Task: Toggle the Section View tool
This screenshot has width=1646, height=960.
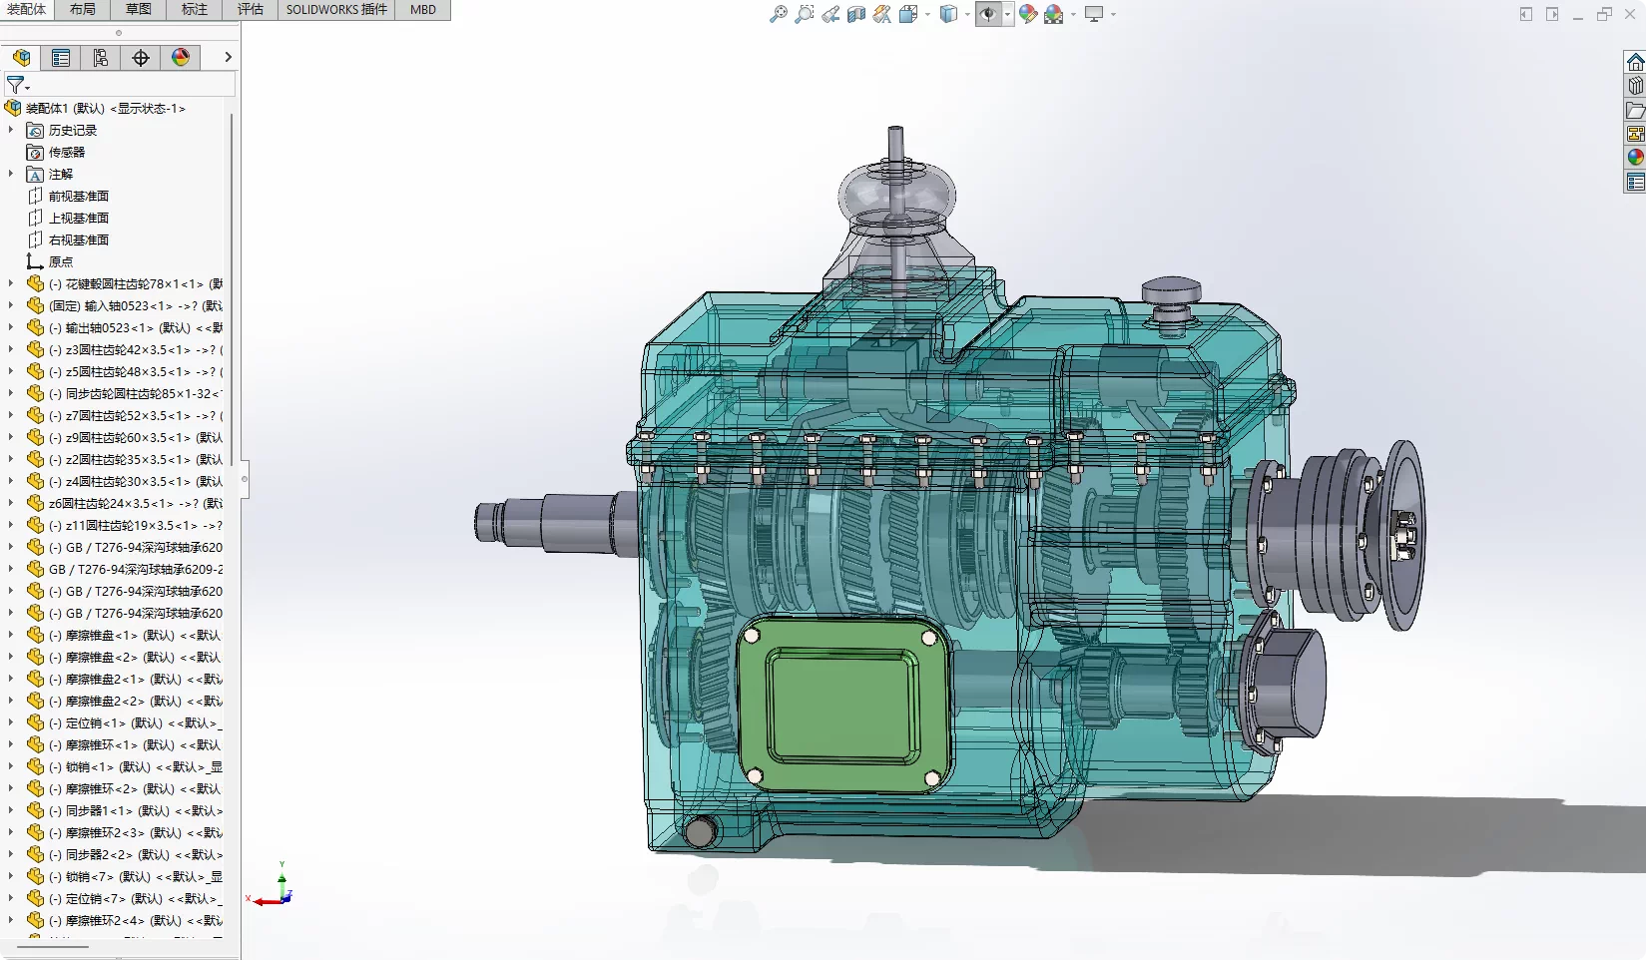Action: point(856,14)
